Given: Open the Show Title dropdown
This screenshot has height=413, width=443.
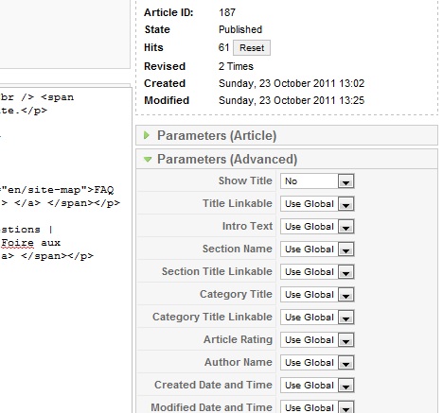Looking at the screenshot, I should click(x=317, y=181).
